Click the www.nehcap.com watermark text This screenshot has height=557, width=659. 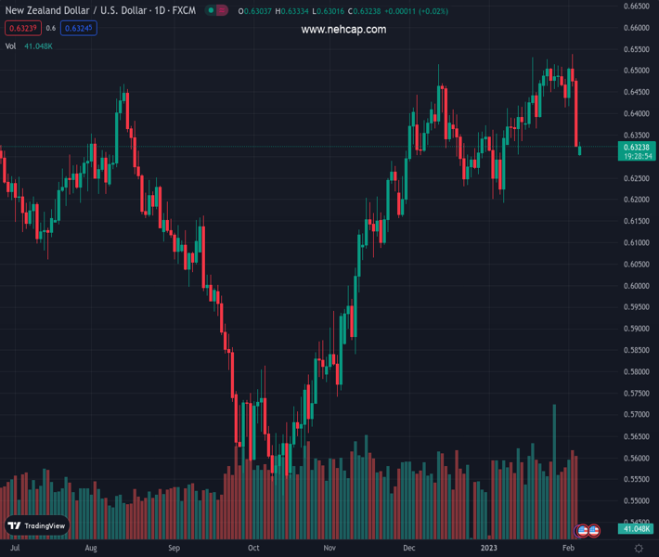tap(343, 30)
